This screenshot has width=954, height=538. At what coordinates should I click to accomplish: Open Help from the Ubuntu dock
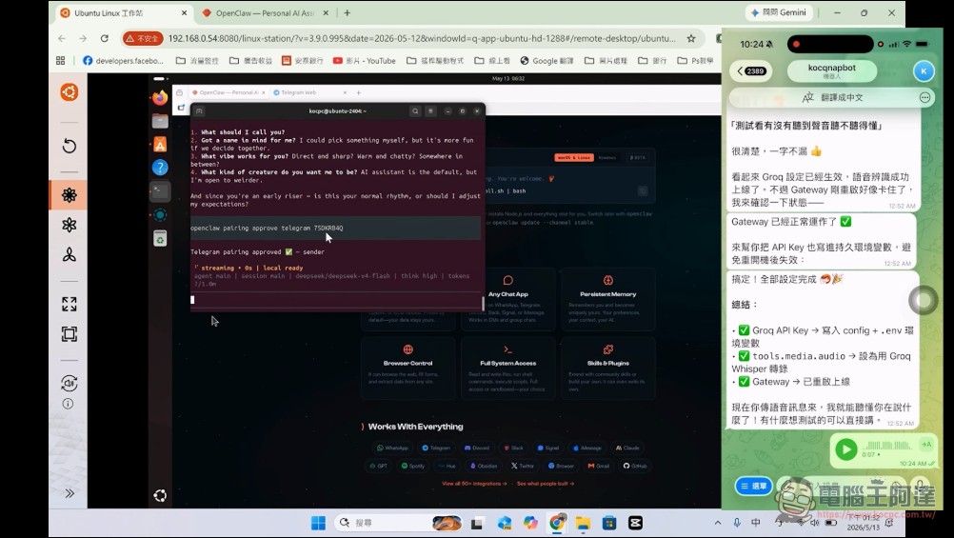(x=160, y=168)
